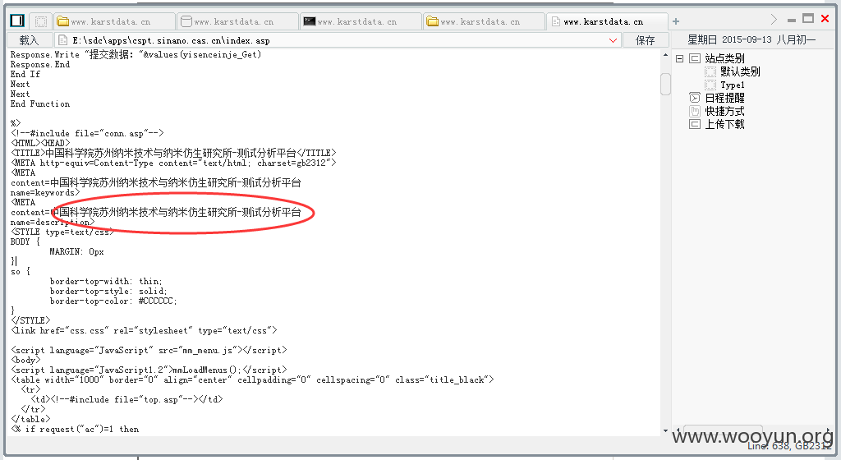The height and width of the screenshot is (460, 841).
Task: Click the Response.Write 提交数据 line
Action: [136, 55]
